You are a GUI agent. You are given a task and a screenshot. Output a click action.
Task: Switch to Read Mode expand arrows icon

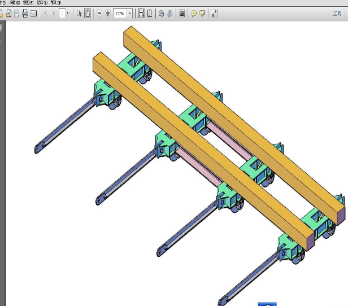pos(214,14)
